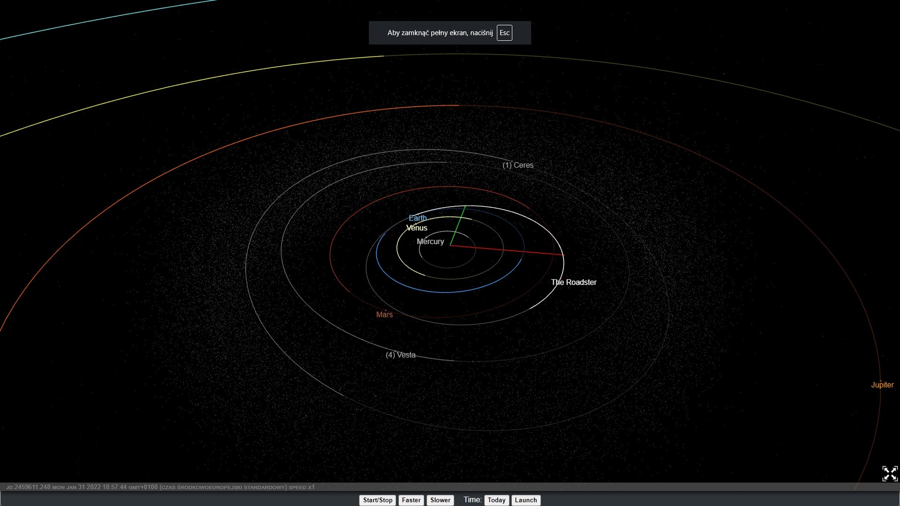Viewport: 900px width, 506px height.
Task: Select the (1) Ceres label
Action: pos(517,165)
